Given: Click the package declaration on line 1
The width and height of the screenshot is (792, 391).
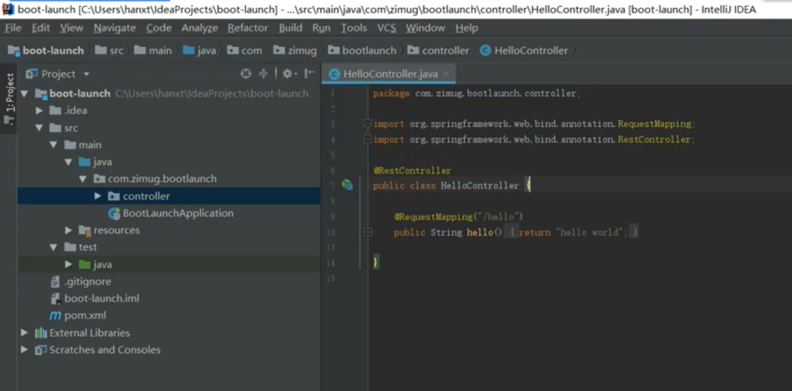Looking at the screenshot, I should tap(476, 94).
